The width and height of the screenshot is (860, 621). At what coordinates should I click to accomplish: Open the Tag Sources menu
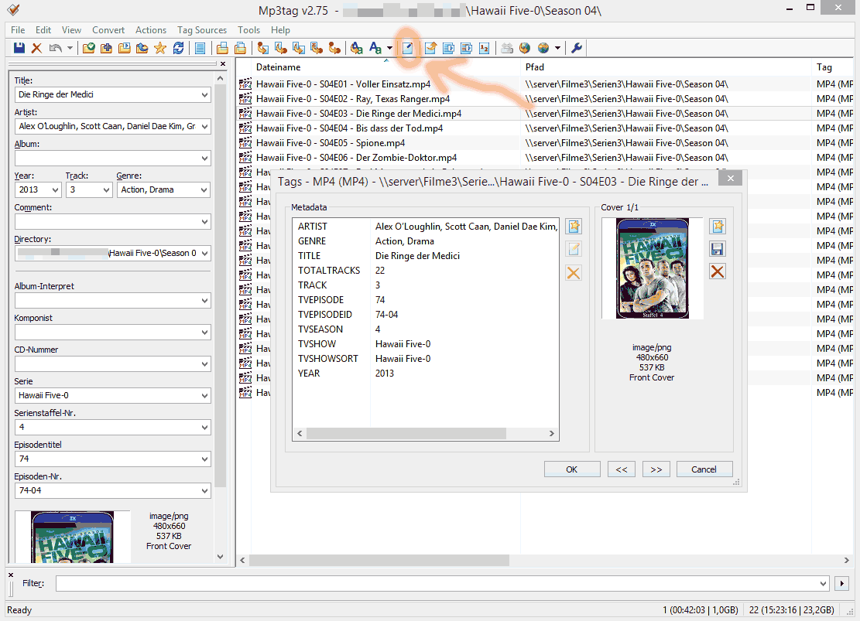202,30
